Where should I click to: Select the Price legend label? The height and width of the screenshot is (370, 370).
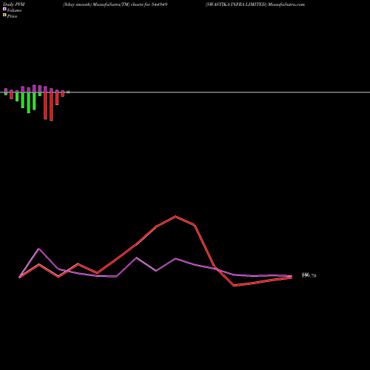click(12, 16)
